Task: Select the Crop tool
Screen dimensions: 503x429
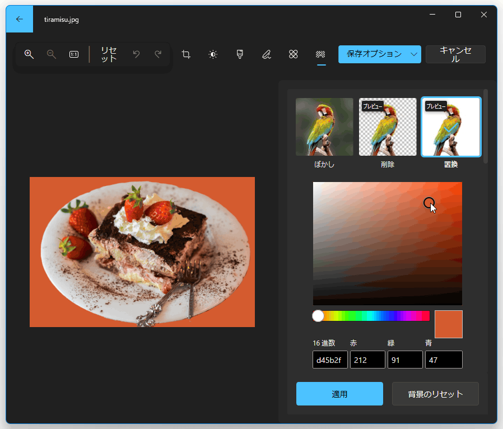Action: coord(186,54)
